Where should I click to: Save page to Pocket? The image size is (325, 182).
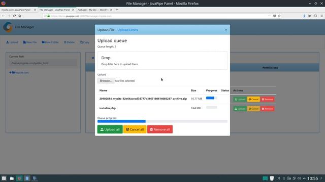(274, 16)
